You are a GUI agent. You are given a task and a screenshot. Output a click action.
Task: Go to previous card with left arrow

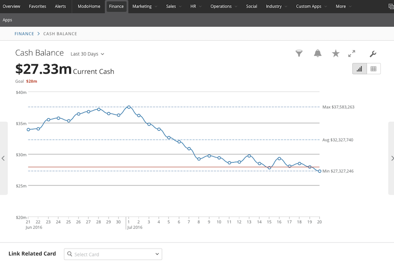[x=4, y=158]
